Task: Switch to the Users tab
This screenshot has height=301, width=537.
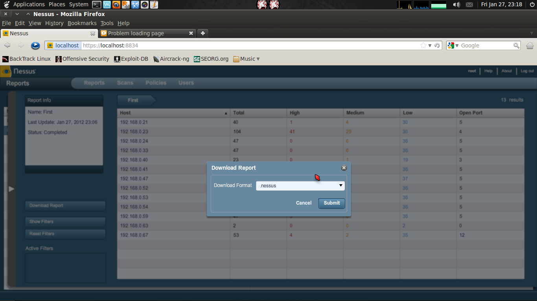Action: tap(186, 83)
